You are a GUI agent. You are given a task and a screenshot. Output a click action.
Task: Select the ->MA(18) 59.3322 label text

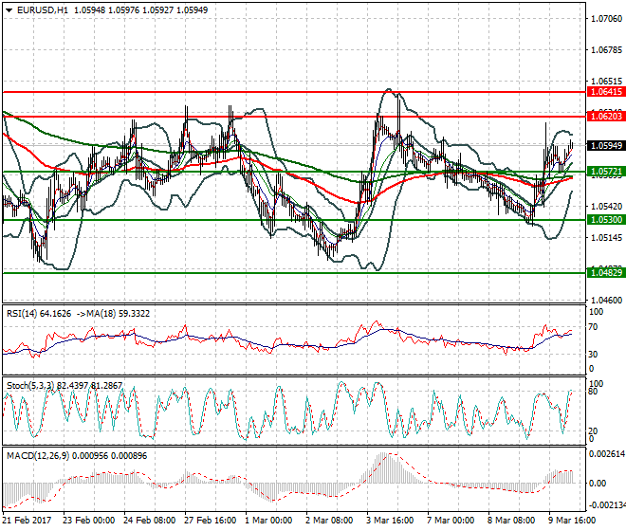[113, 314]
